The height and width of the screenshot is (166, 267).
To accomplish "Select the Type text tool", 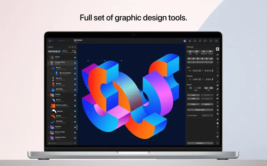I will point(218,127).
